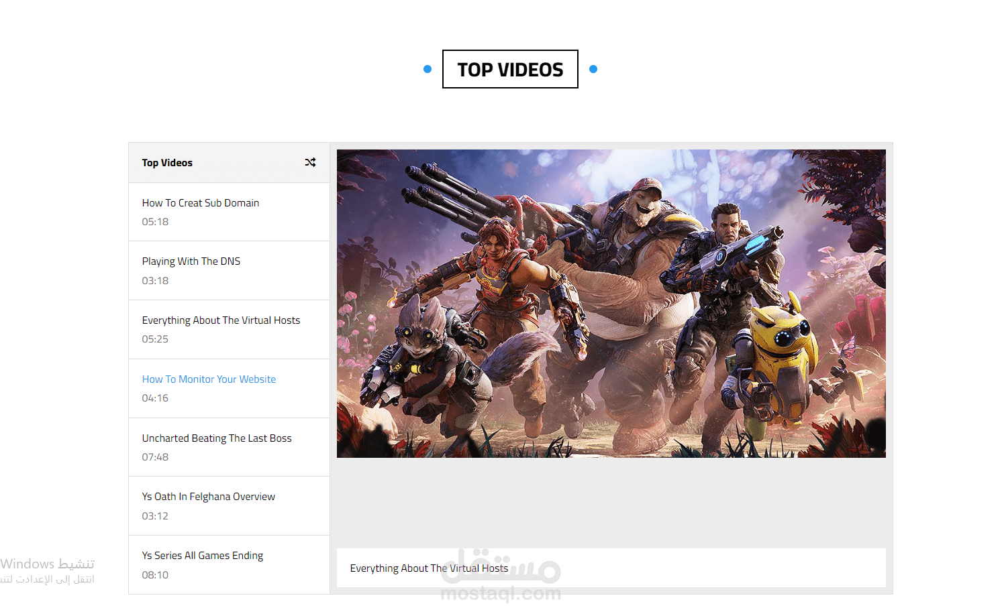Click the 08:10 duration label
This screenshot has width=1002, height=616.
click(x=155, y=575)
